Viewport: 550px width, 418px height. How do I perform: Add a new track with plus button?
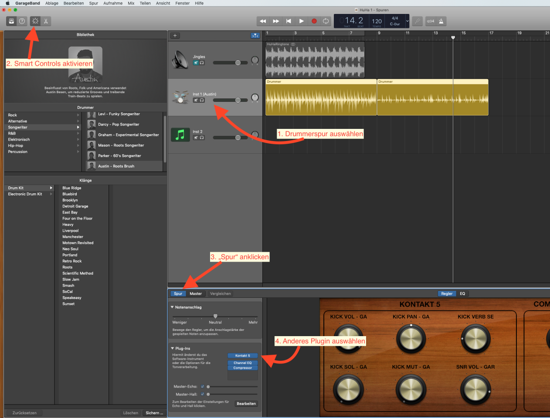pyautogui.click(x=175, y=36)
